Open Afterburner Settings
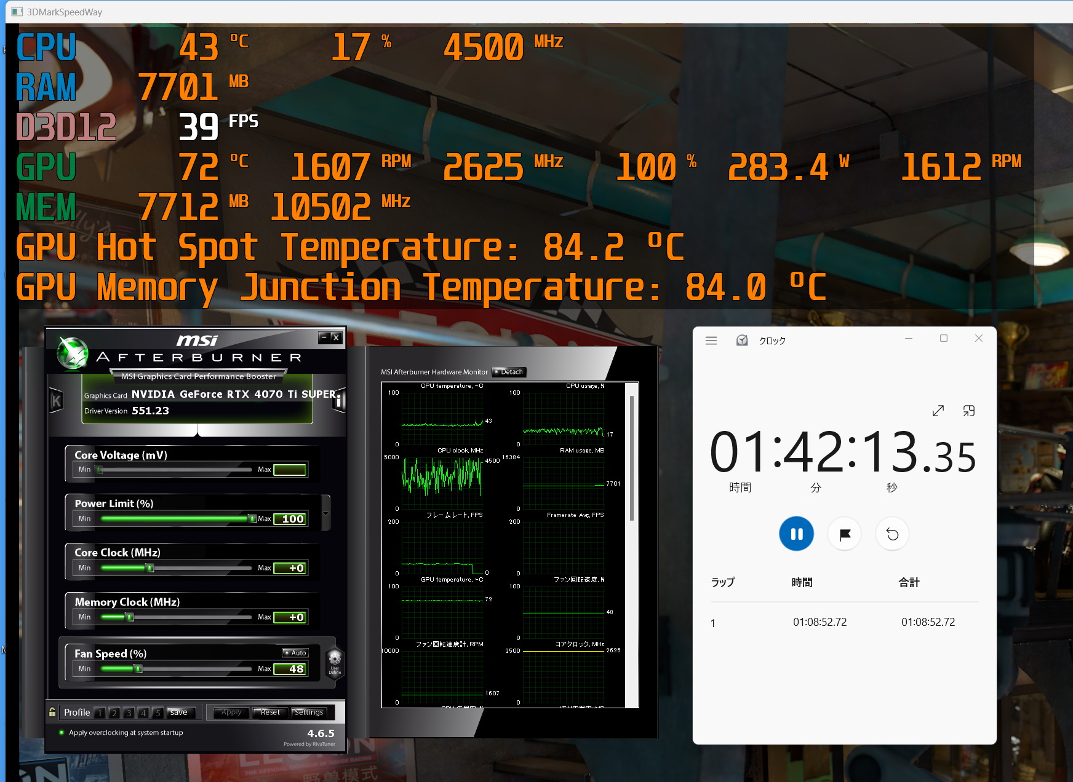Viewport: 1073px width, 782px height. [x=309, y=712]
